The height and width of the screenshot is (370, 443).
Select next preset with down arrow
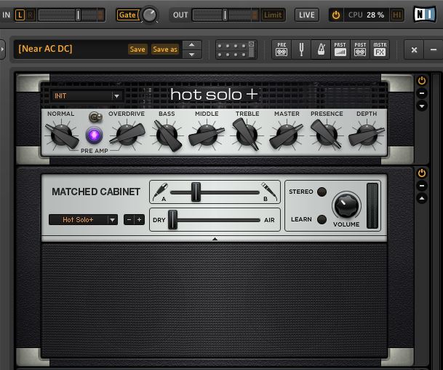click(191, 55)
